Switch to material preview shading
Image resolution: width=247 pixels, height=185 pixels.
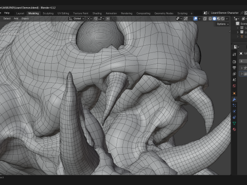coord(219,18)
